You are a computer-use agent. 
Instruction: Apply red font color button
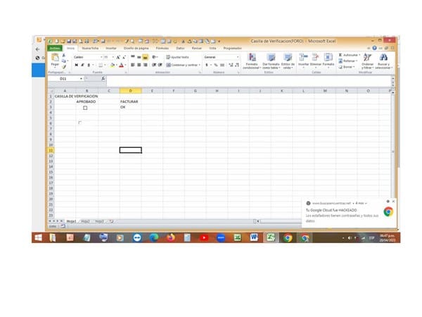(x=122, y=65)
